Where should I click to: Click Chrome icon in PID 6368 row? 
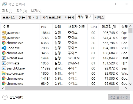point(4,43)
